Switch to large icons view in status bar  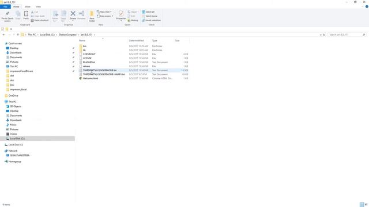coord(366,205)
